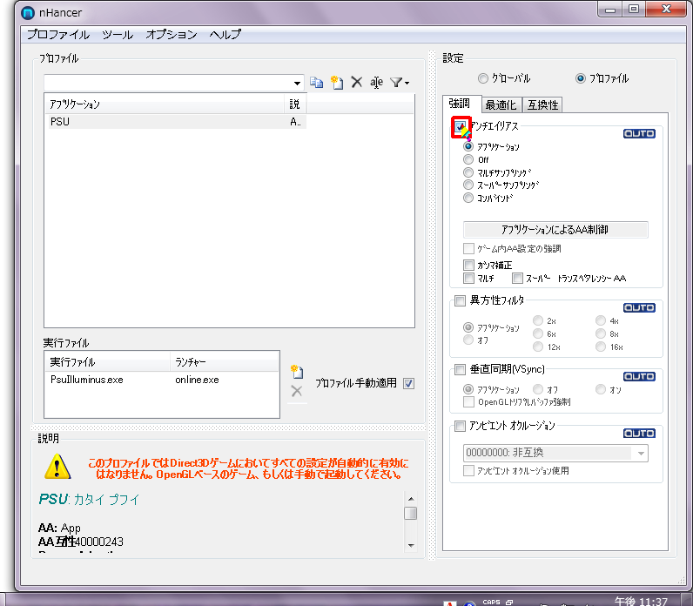693x606 pixels.
Task: Click the AUTO badge for 垂直同期(VSync)
Action: pyautogui.click(x=639, y=377)
